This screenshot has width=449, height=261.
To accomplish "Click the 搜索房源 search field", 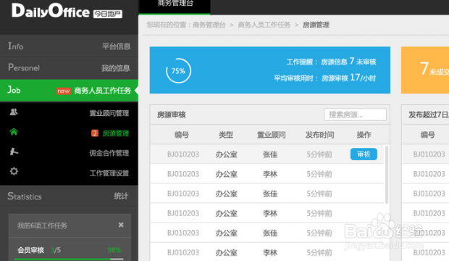I will [355, 115].
